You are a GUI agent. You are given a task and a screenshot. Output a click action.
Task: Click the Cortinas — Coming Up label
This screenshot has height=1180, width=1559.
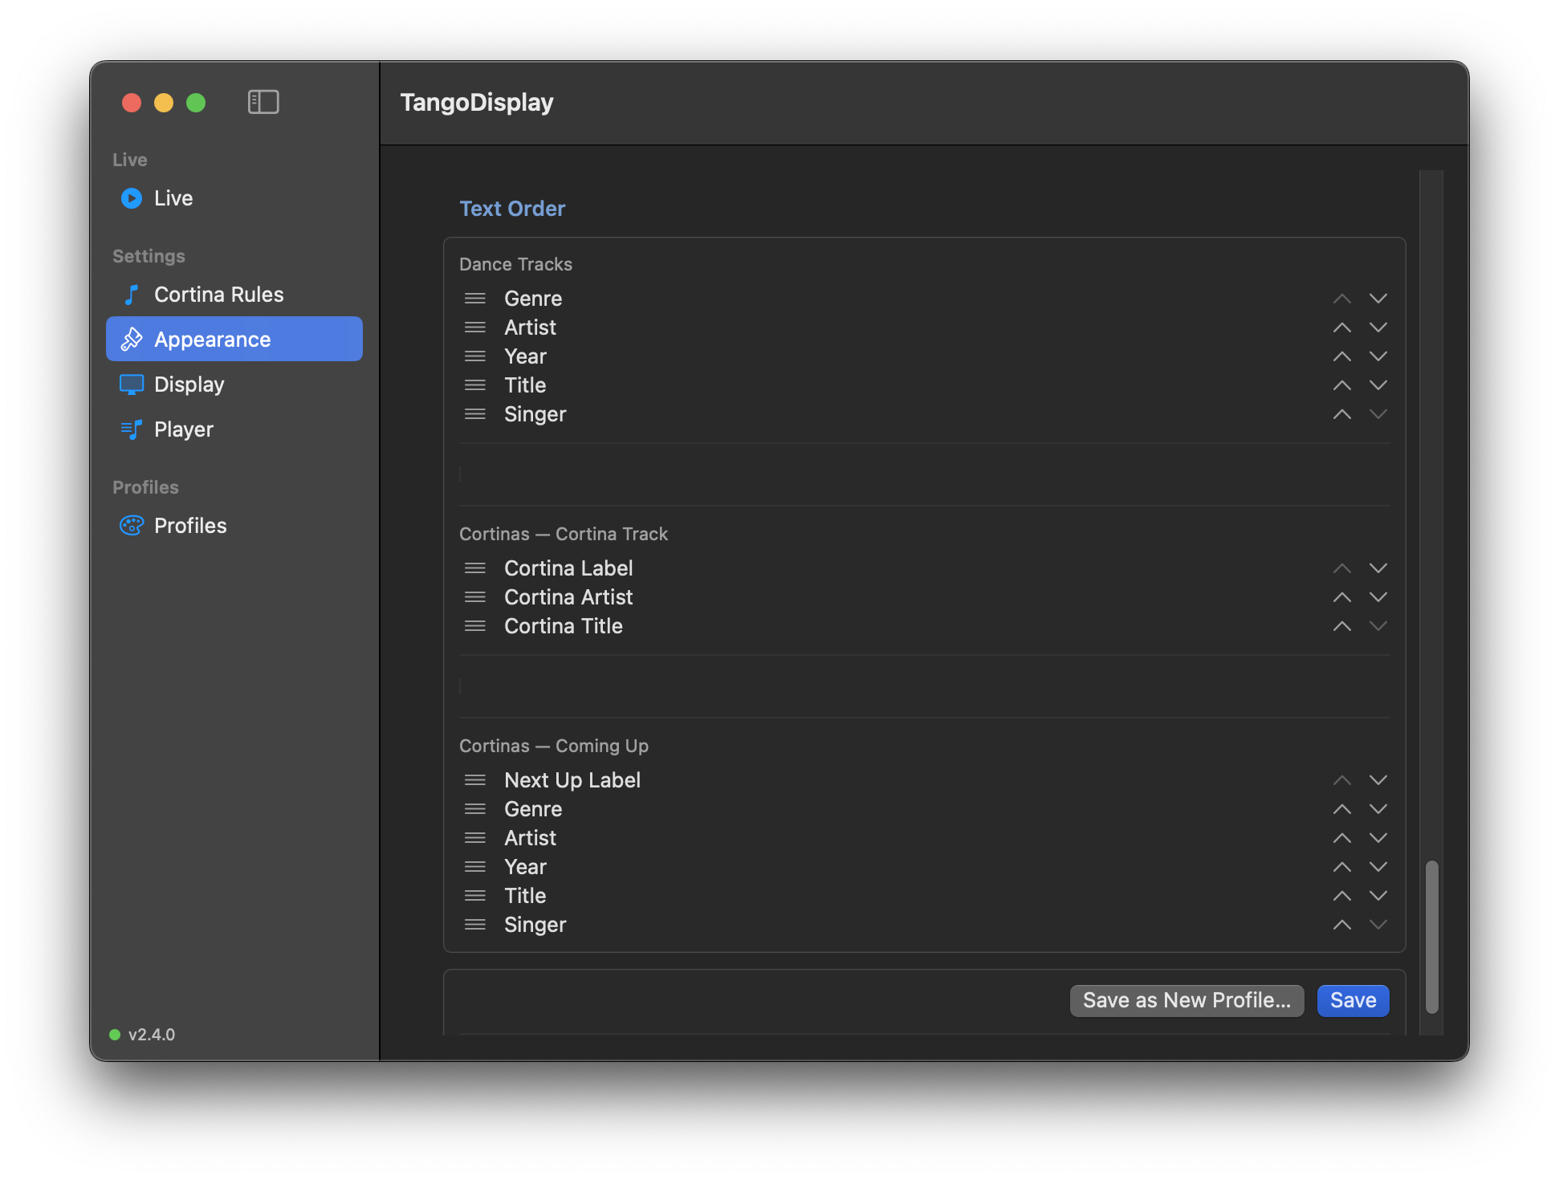[x=554, y=746]
